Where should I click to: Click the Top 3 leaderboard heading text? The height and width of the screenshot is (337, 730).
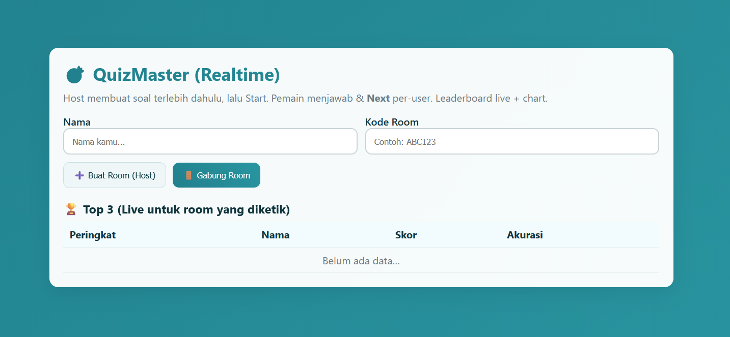pos(186,209)
